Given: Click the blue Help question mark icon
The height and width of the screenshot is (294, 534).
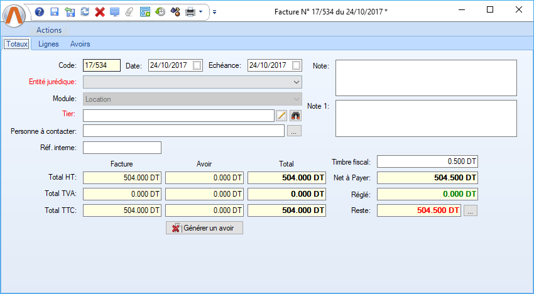Looking at the screenshot, I should (40, 11).
